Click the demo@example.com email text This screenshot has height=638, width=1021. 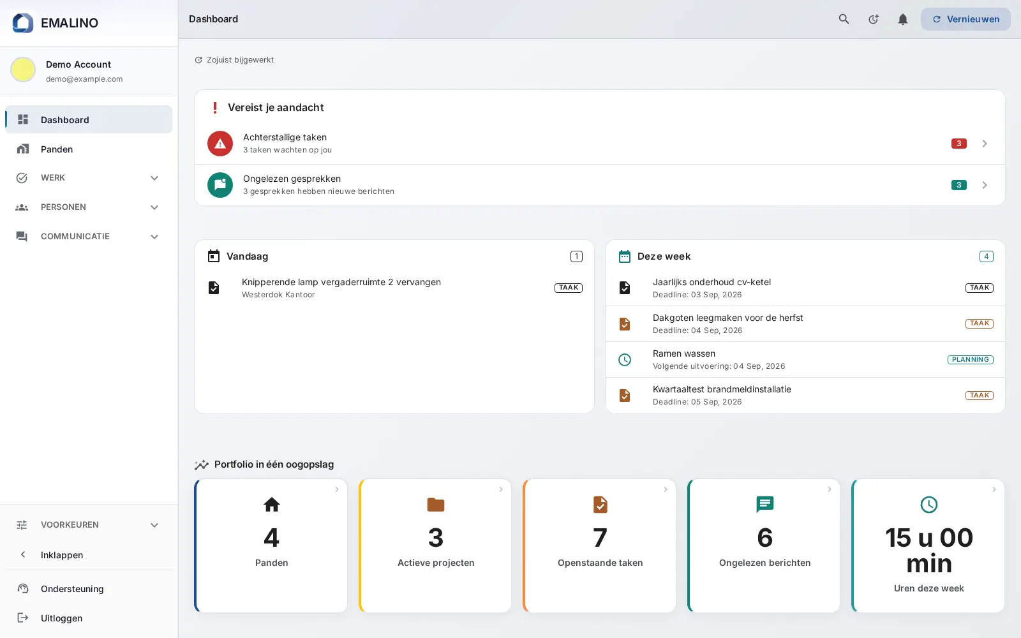point(84,79)
